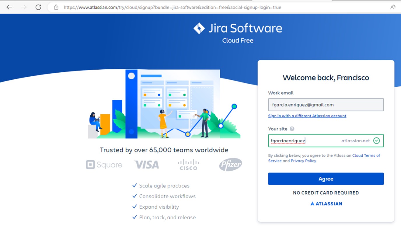Click the Work email input field
Viewport: 401px width, 240px height.
click(x=326, y=105)
